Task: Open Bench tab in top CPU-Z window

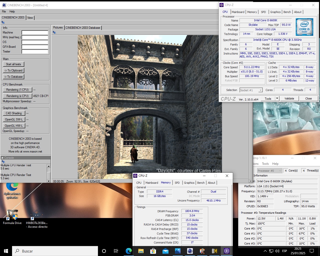Action: coord(287,12)
